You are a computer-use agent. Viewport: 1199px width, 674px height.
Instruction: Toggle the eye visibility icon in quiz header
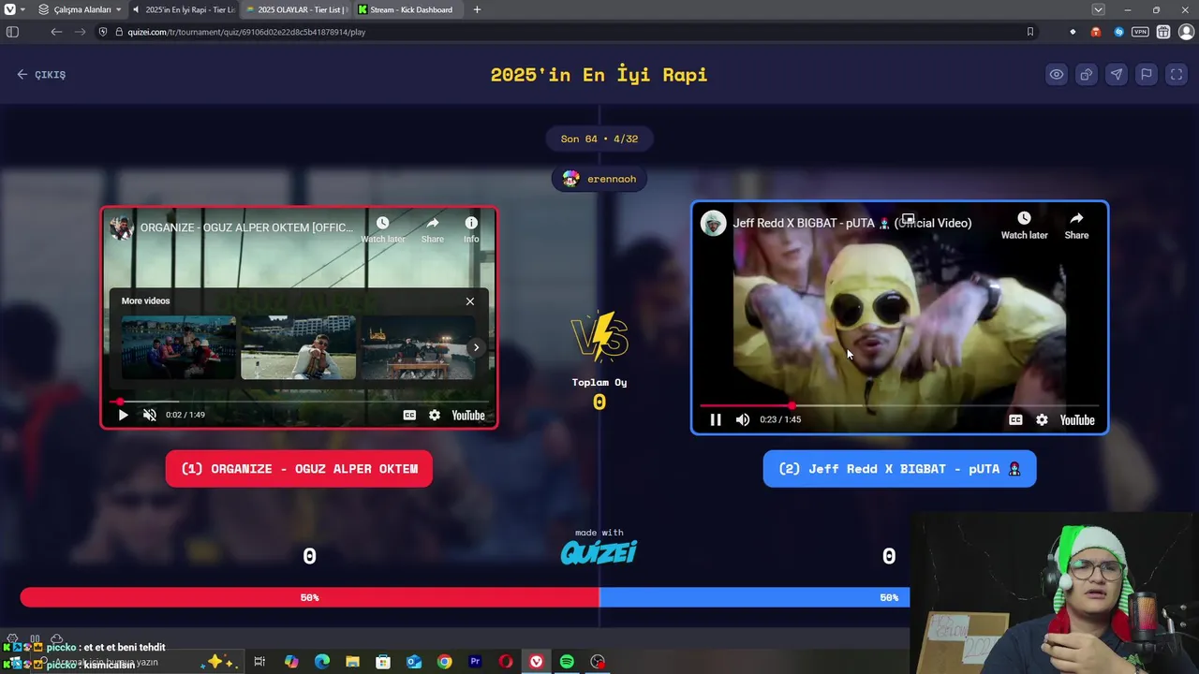point(1056,75)
